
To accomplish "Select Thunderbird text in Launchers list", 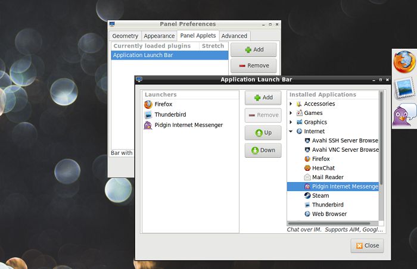I will point(170,115).
